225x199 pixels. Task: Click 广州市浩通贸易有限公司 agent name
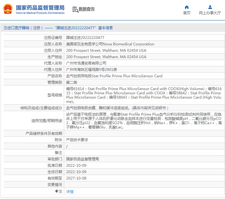coord(86,63)
